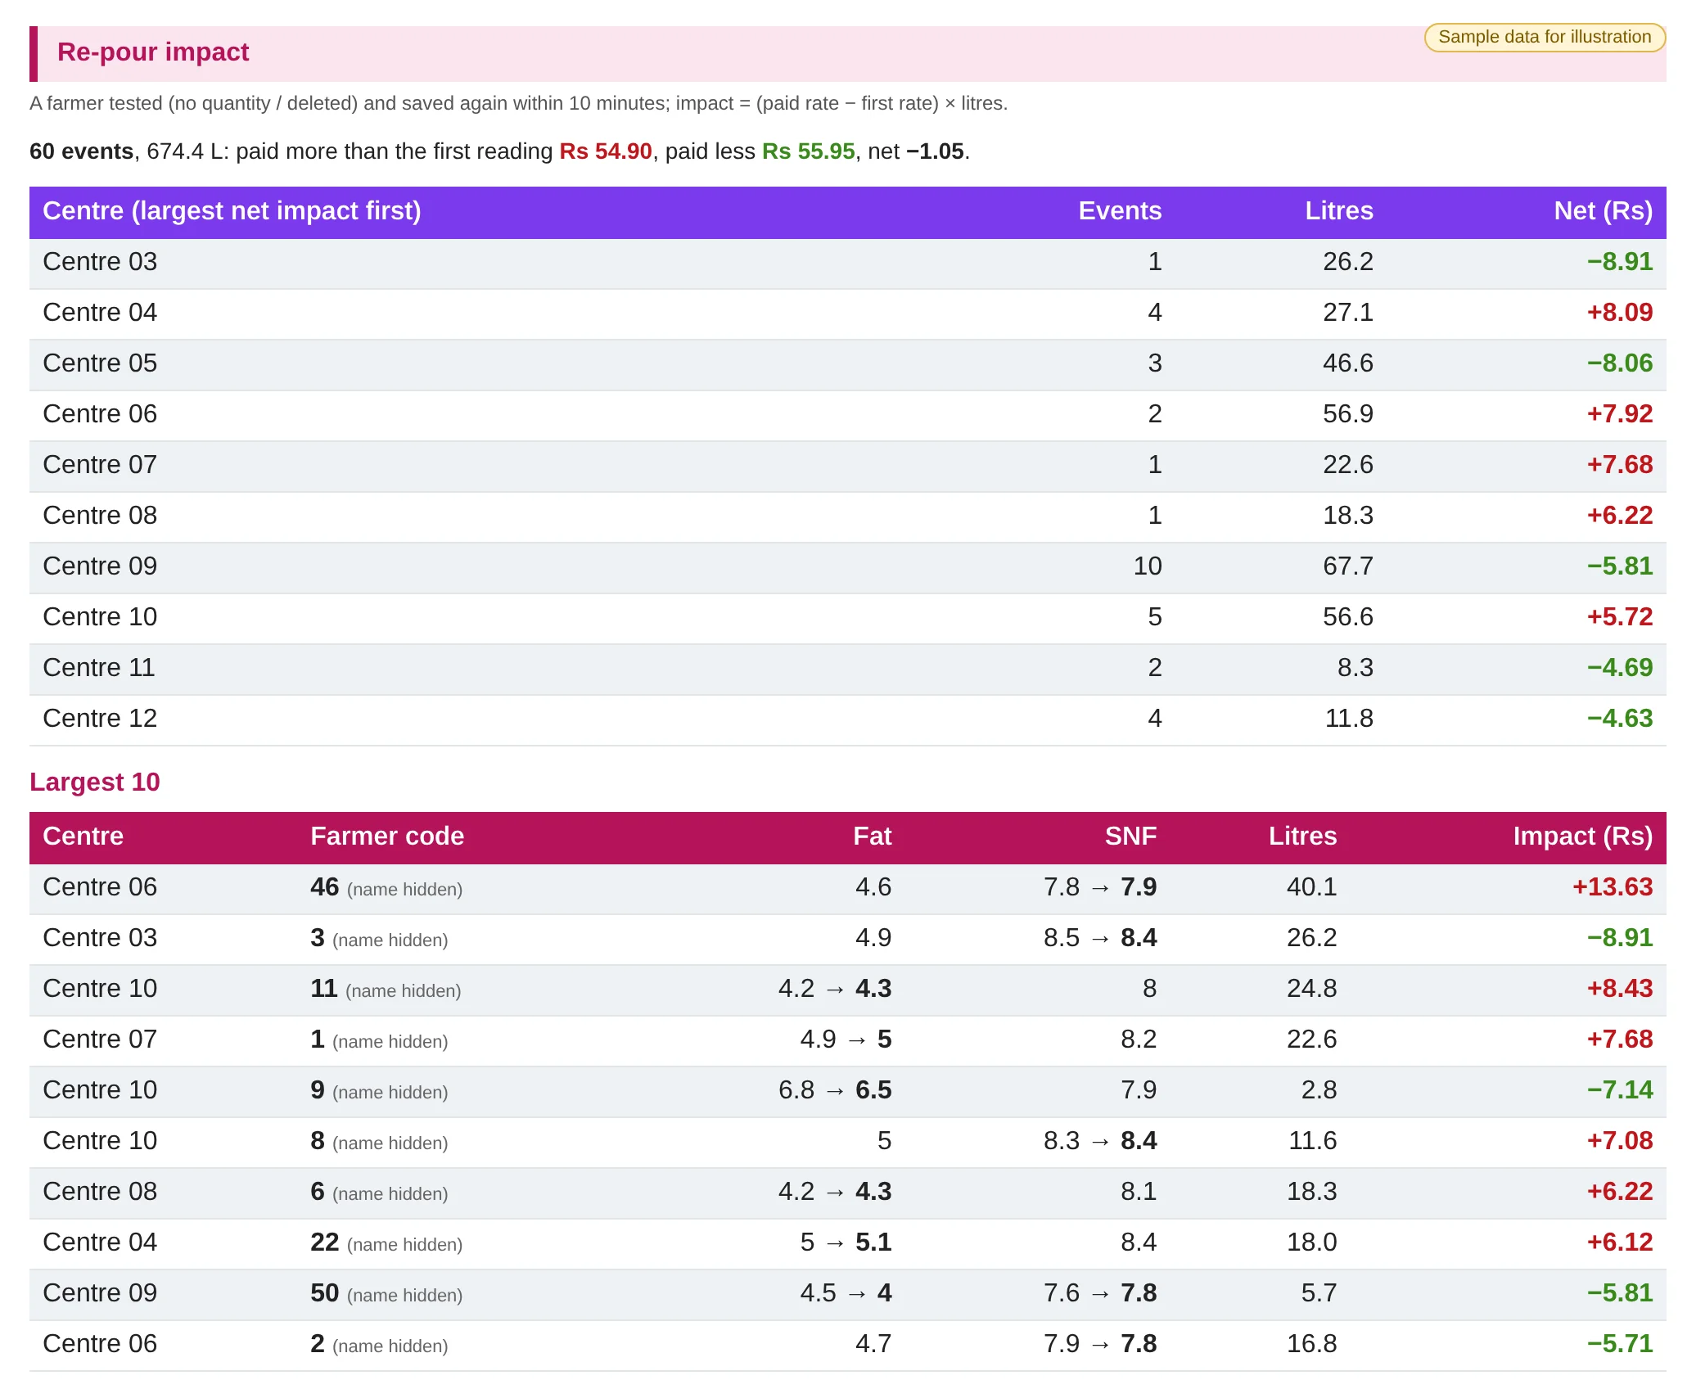The image size is (1696, 1398).
Task: Click the impact value +6.22 in Largest 10
Action: pos(1620,1192)
